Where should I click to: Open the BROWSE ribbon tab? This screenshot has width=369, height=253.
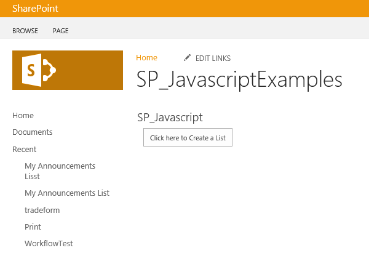click(25, 31)
